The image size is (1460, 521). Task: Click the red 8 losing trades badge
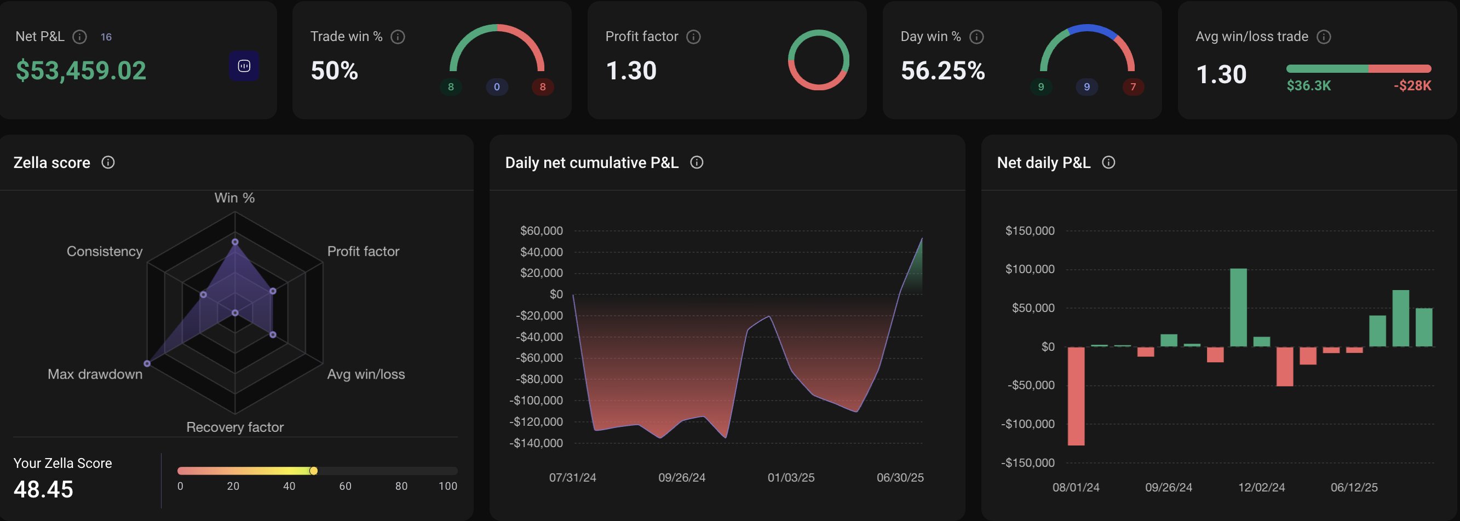coord(542,86)
